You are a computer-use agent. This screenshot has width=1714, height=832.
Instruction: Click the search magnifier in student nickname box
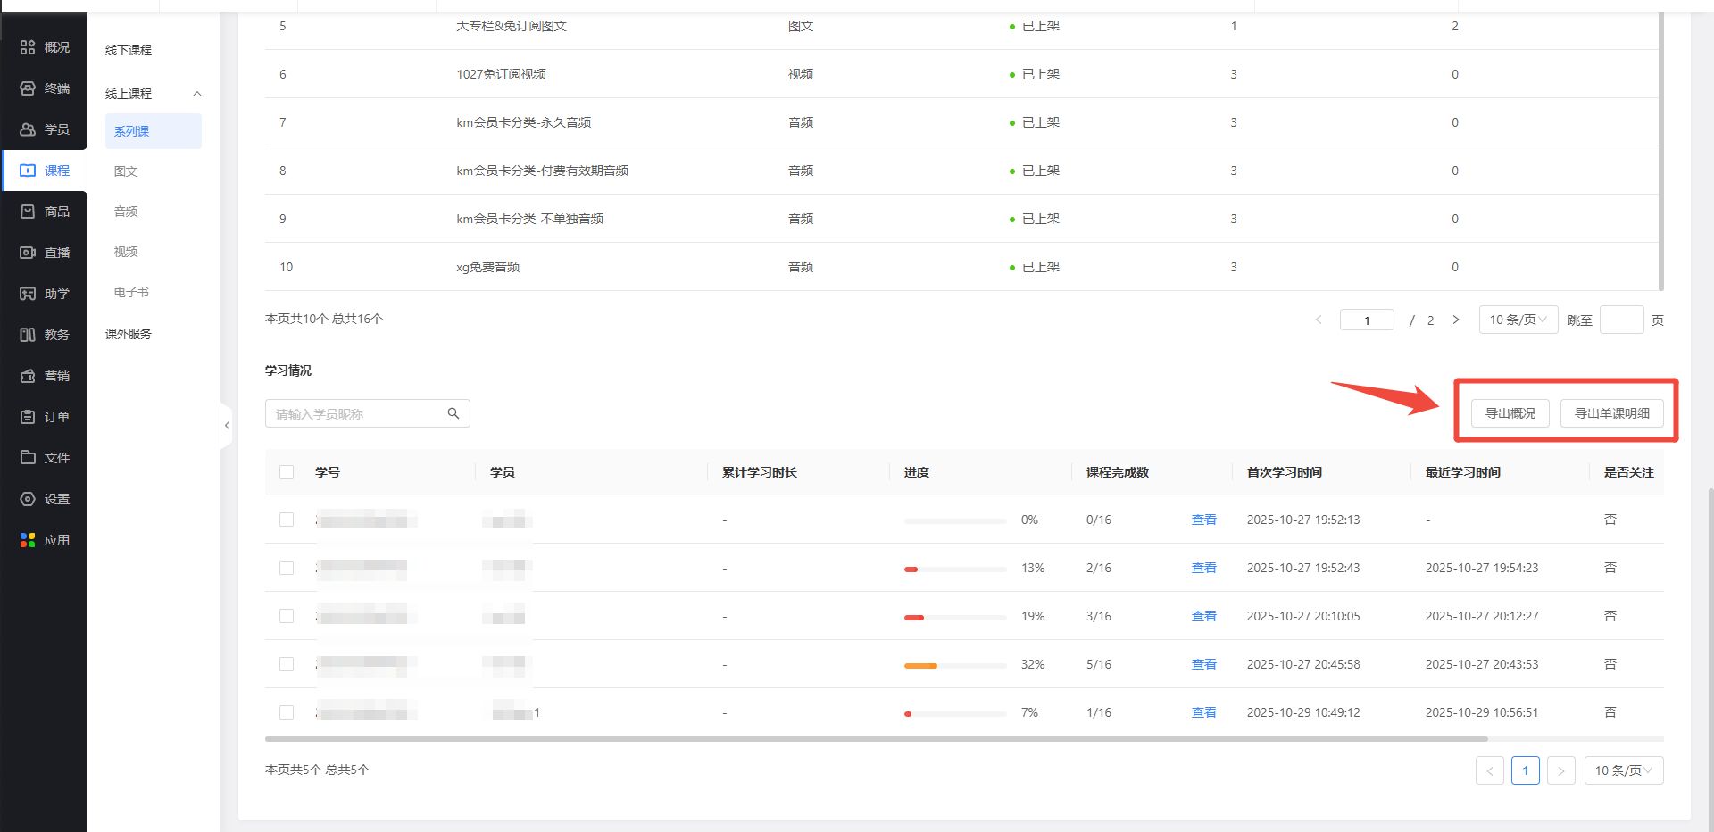(453, 413)
